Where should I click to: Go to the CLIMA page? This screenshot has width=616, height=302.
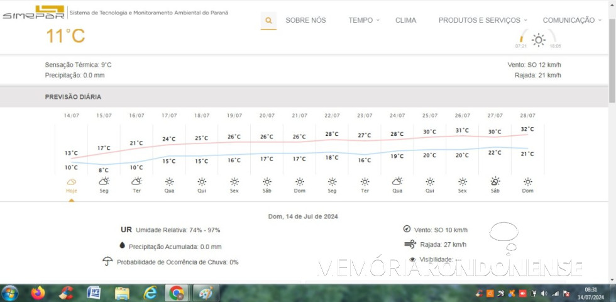pos(405,20)
